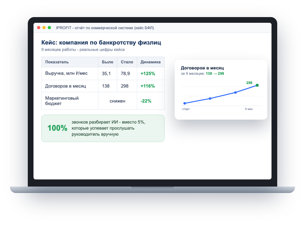Select the 'Маркетинговый бюджет' row label
305x225 pixels.
(62, 101)
